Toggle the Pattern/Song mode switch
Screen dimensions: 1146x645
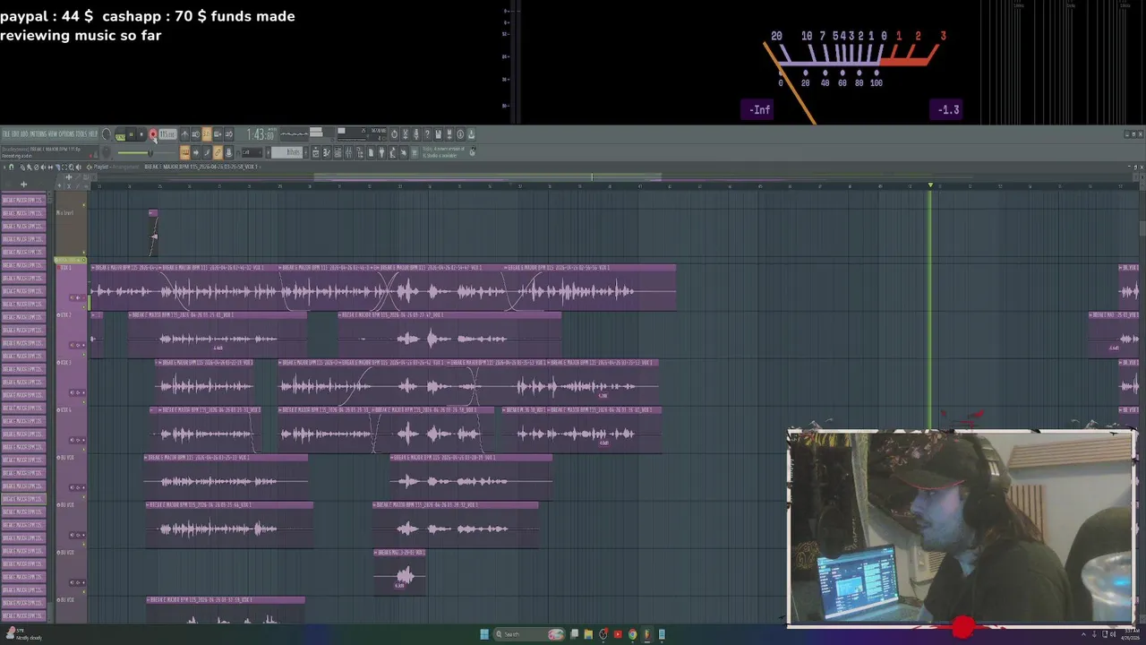(121, 134)
